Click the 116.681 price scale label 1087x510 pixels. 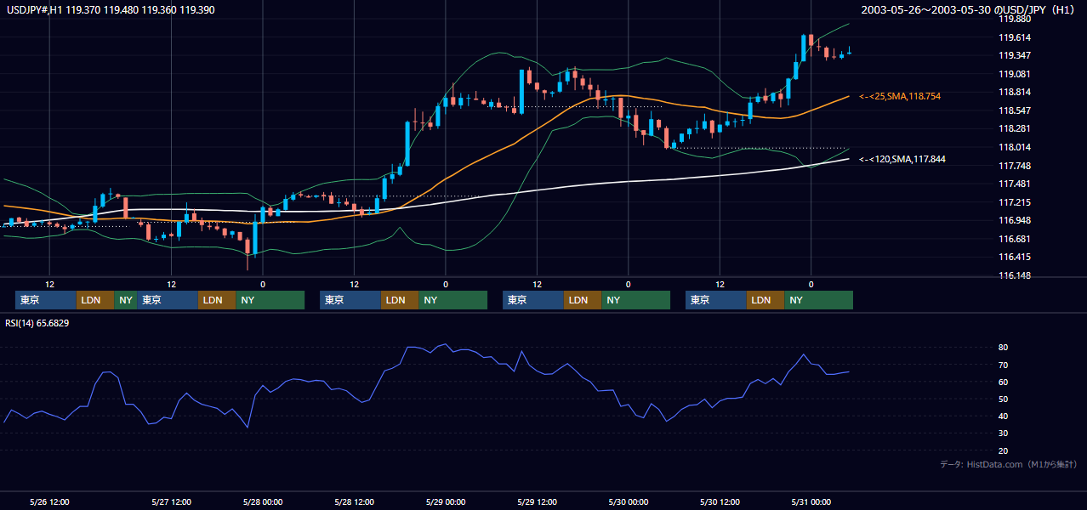pos(1014,239)
